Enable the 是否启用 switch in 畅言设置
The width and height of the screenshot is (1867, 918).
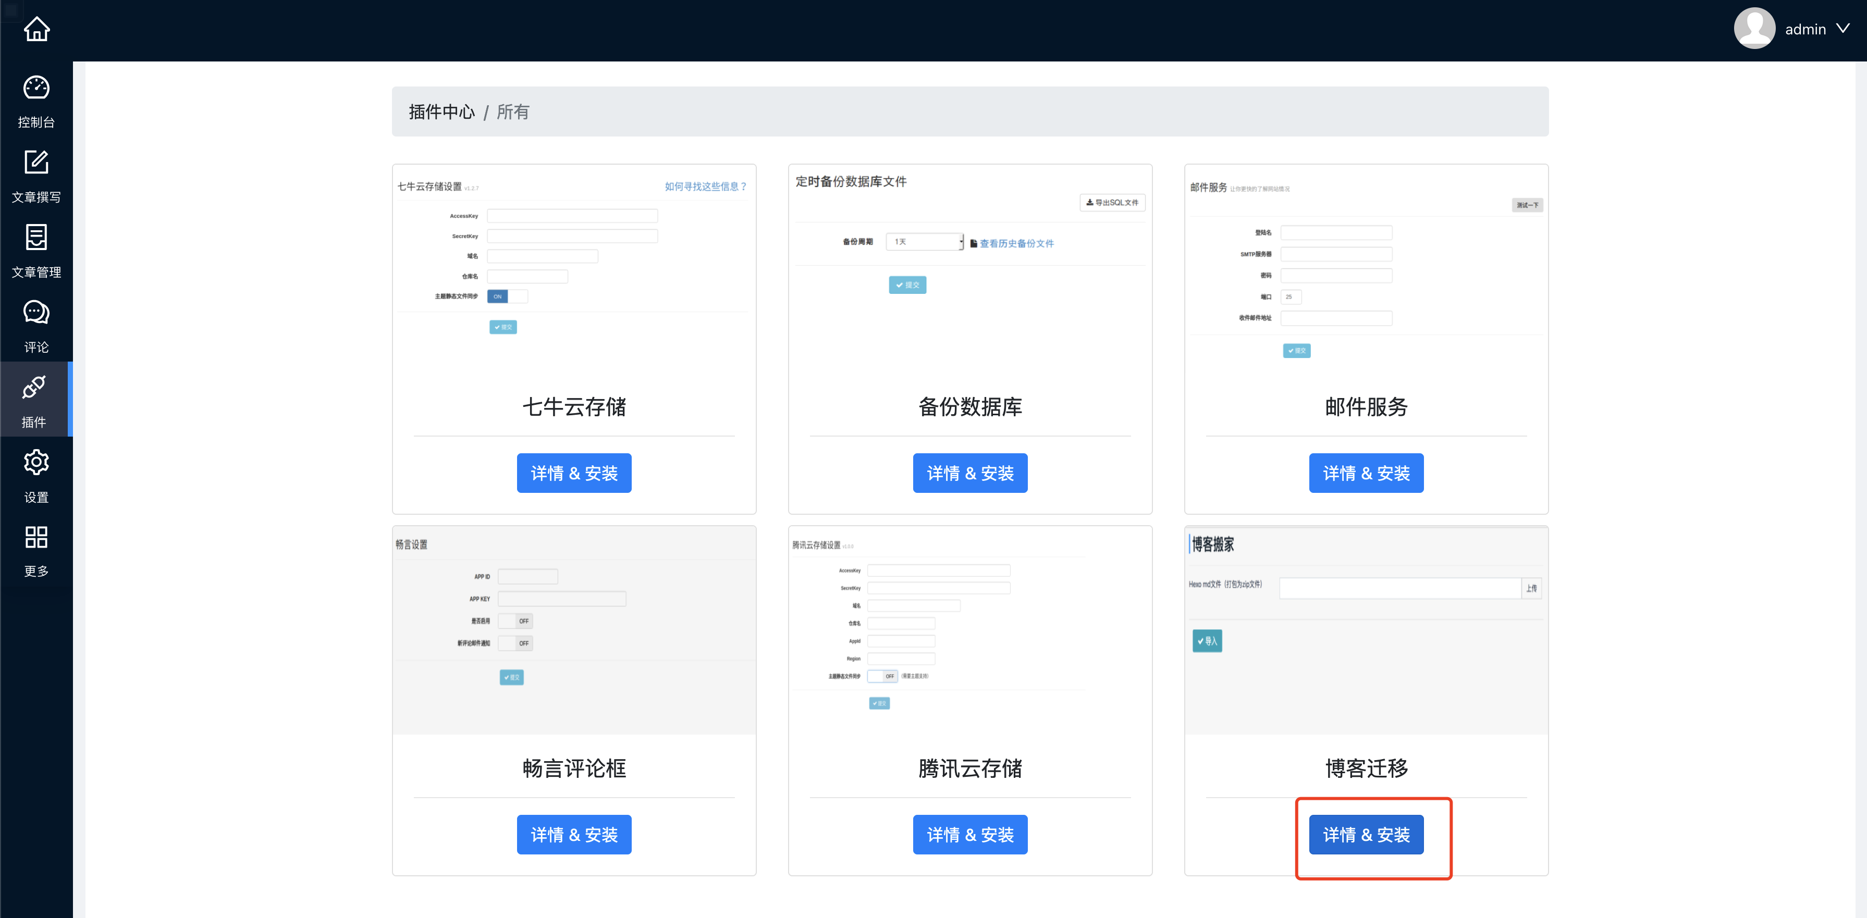point(515,621)
